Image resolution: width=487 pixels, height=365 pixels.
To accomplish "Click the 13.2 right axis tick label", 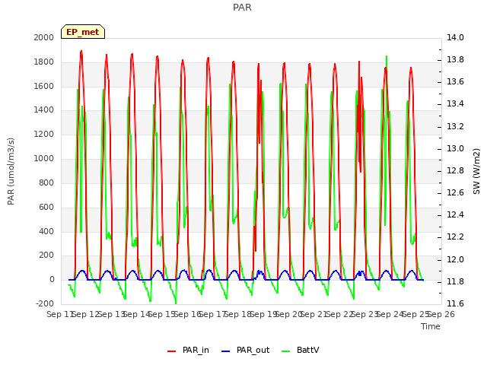I will pyautogui.click(x=455, y=127).
